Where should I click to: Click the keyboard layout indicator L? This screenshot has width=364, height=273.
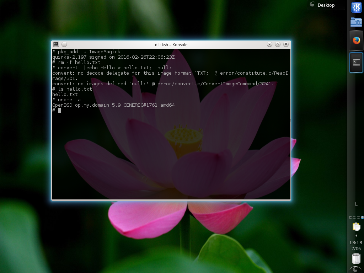click(356, 204)
